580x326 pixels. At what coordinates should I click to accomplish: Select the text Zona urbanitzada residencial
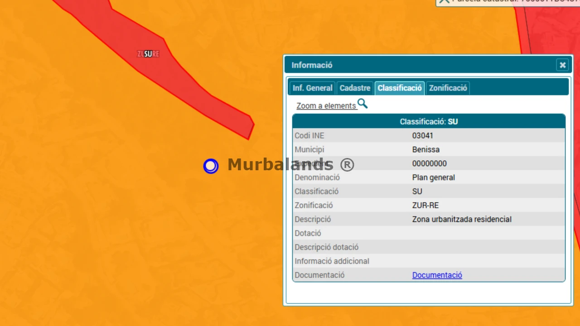click(462, 219)
